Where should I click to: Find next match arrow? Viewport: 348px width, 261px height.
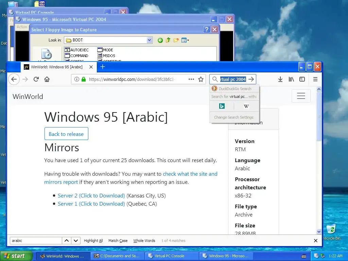(x=76, y=241)
